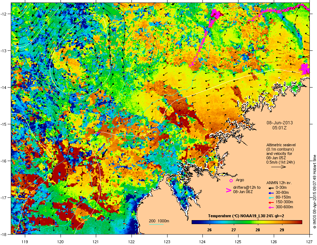Select the cyan 80-150m legend arrow
The height and width of the screenshot is (245, 317).
[x=271, y=197]
